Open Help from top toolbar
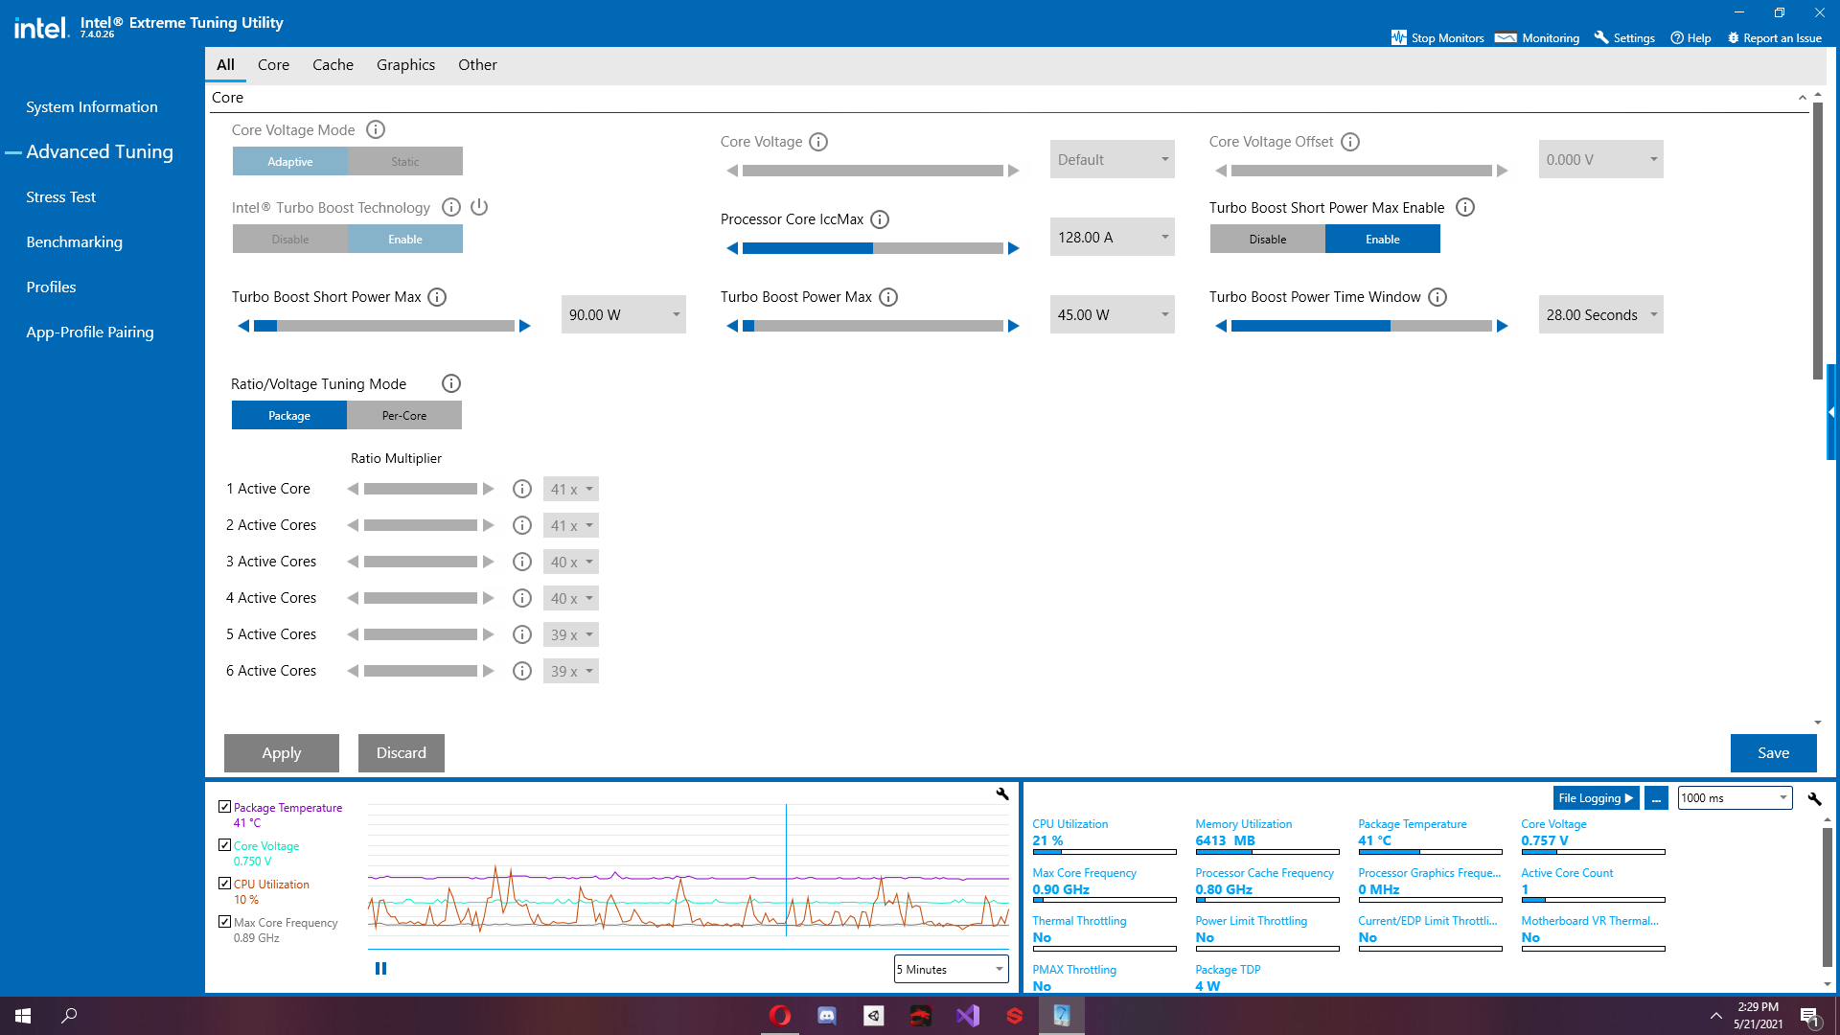1840x1035 pixels. (1690, 38)
